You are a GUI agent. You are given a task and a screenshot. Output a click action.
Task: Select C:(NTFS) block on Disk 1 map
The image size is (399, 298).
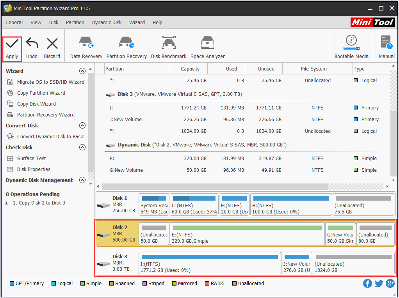coord(194,205)
